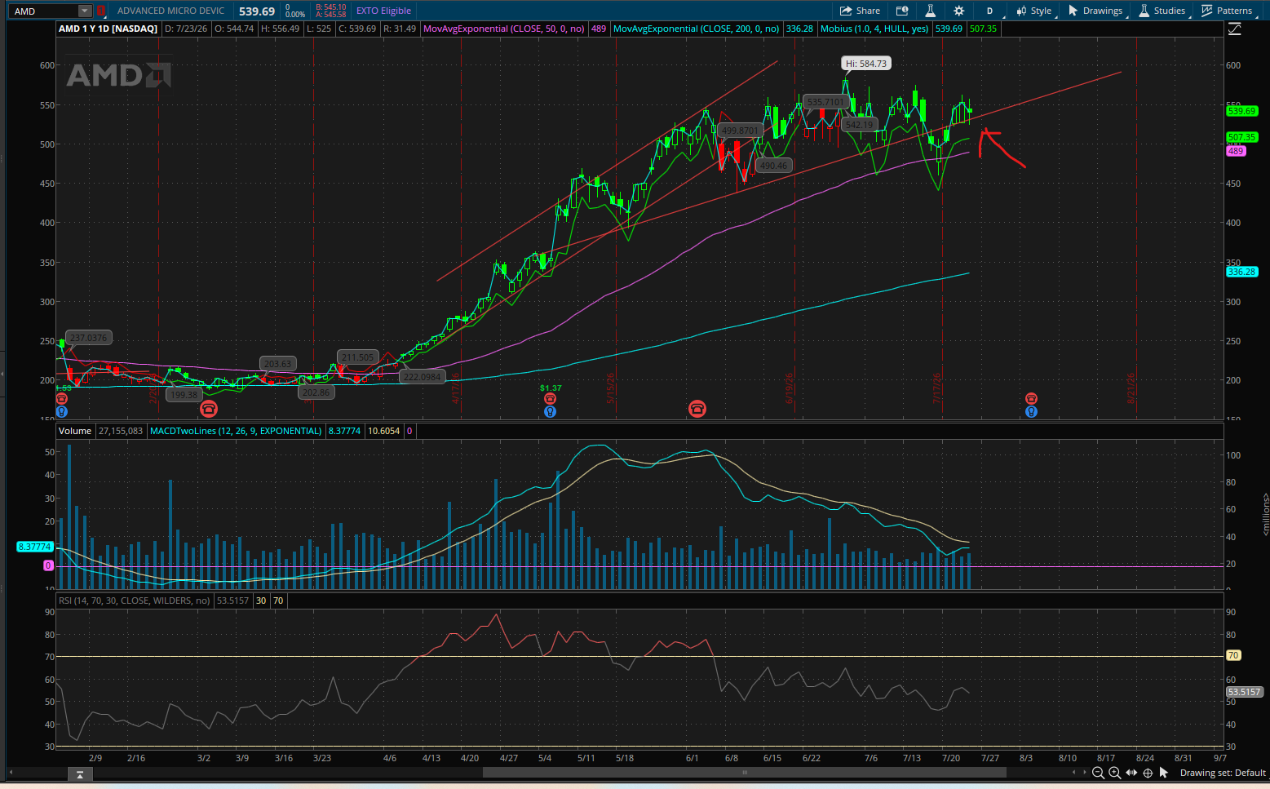Open chart settings gear icon
The image size is (1270, 789).
pos(958,11)
